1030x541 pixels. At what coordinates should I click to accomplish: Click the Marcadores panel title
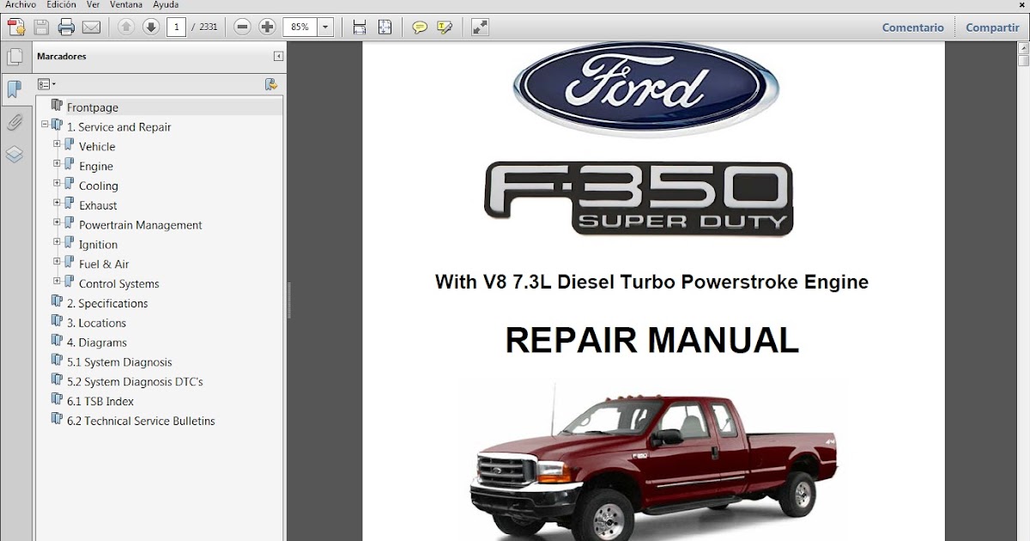pyautogui.click(x=62, y=57)
